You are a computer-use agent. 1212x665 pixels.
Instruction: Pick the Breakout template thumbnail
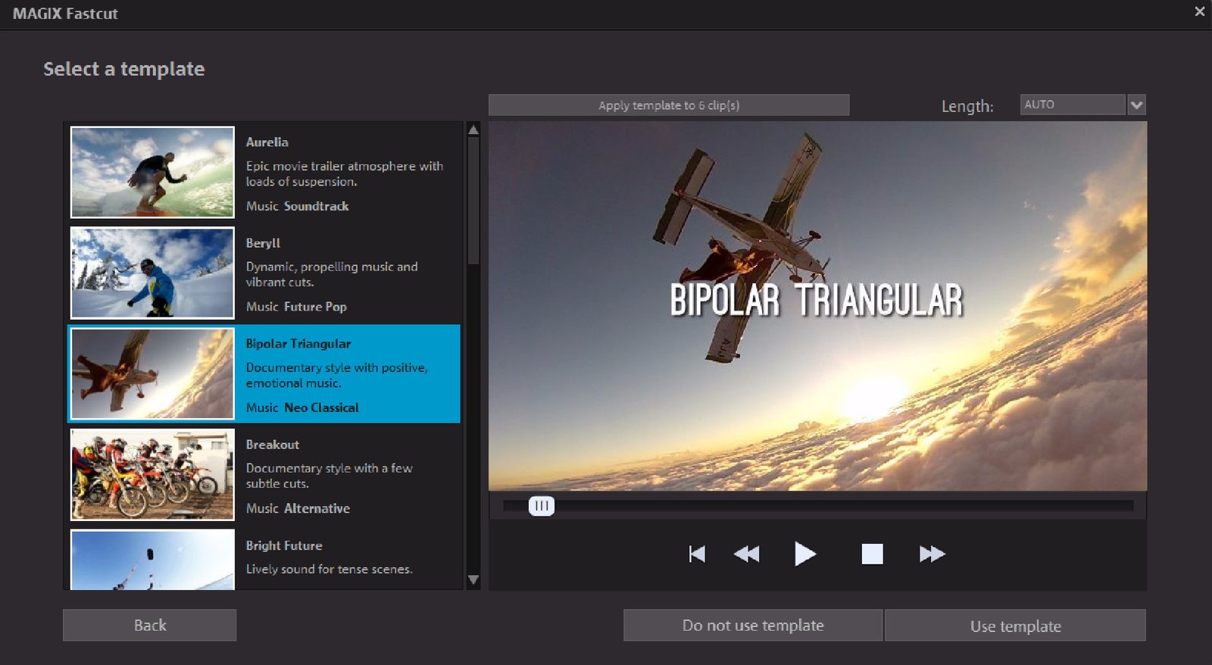[152, 474]
